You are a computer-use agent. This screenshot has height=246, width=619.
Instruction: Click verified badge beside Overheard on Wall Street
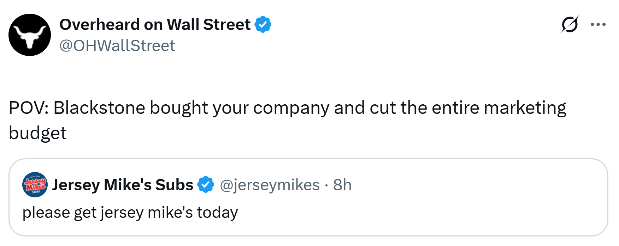pyautogui.click(x=263, y=24)
